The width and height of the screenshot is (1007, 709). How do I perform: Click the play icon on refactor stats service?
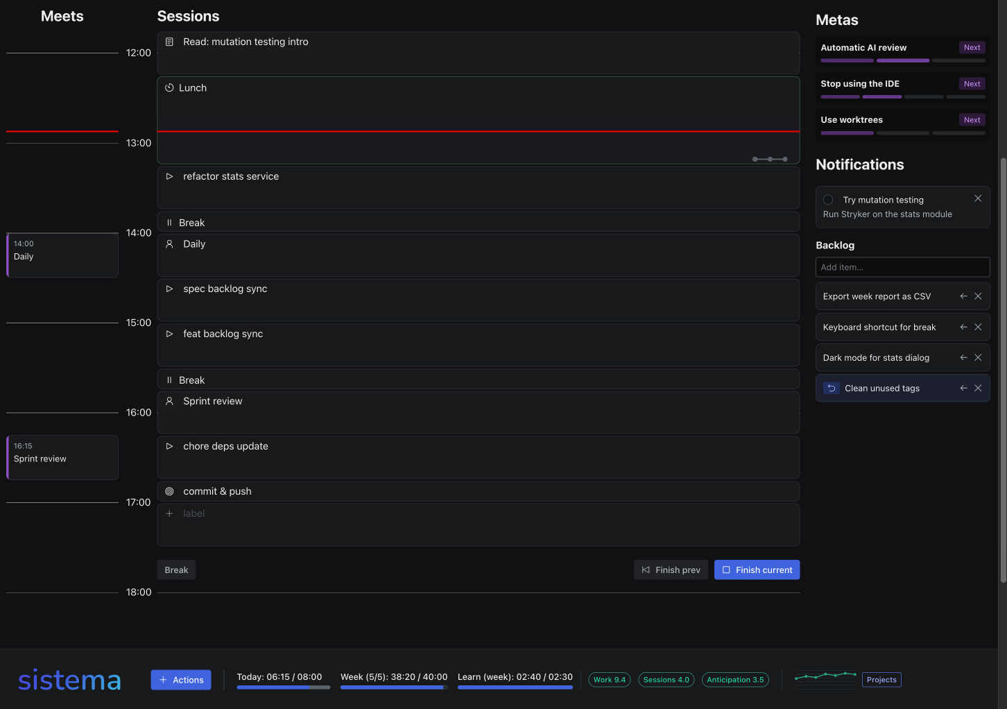169,177
